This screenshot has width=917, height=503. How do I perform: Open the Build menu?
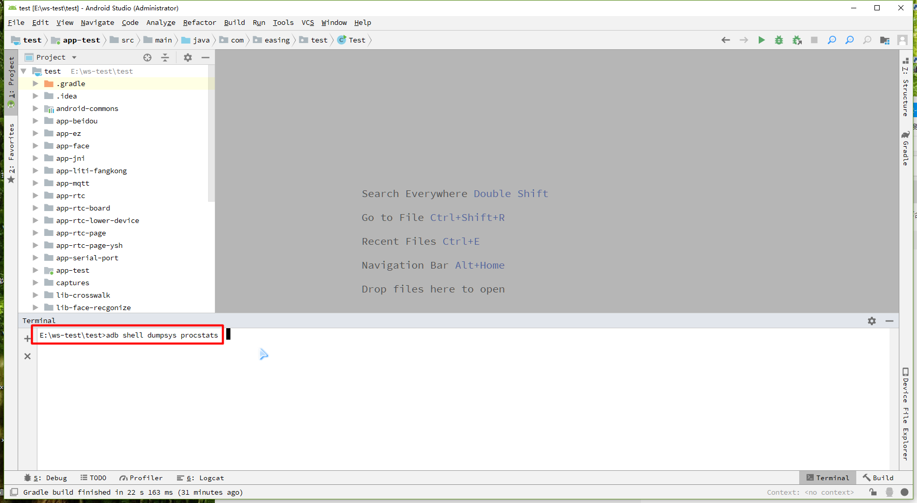click(235, 23)
